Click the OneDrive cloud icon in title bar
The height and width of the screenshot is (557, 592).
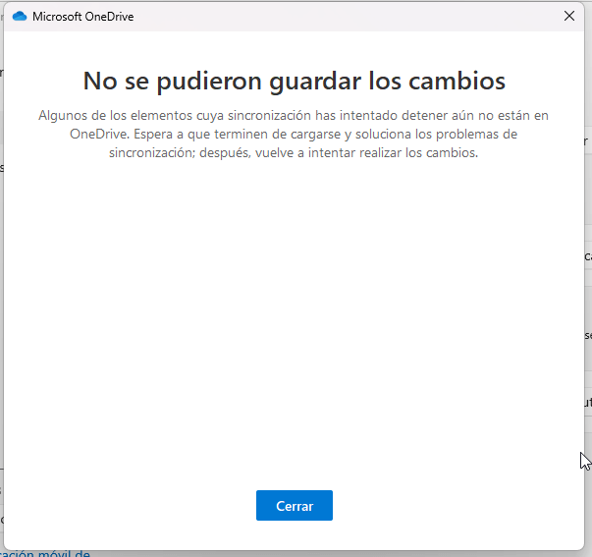click(x=20, y=17)
